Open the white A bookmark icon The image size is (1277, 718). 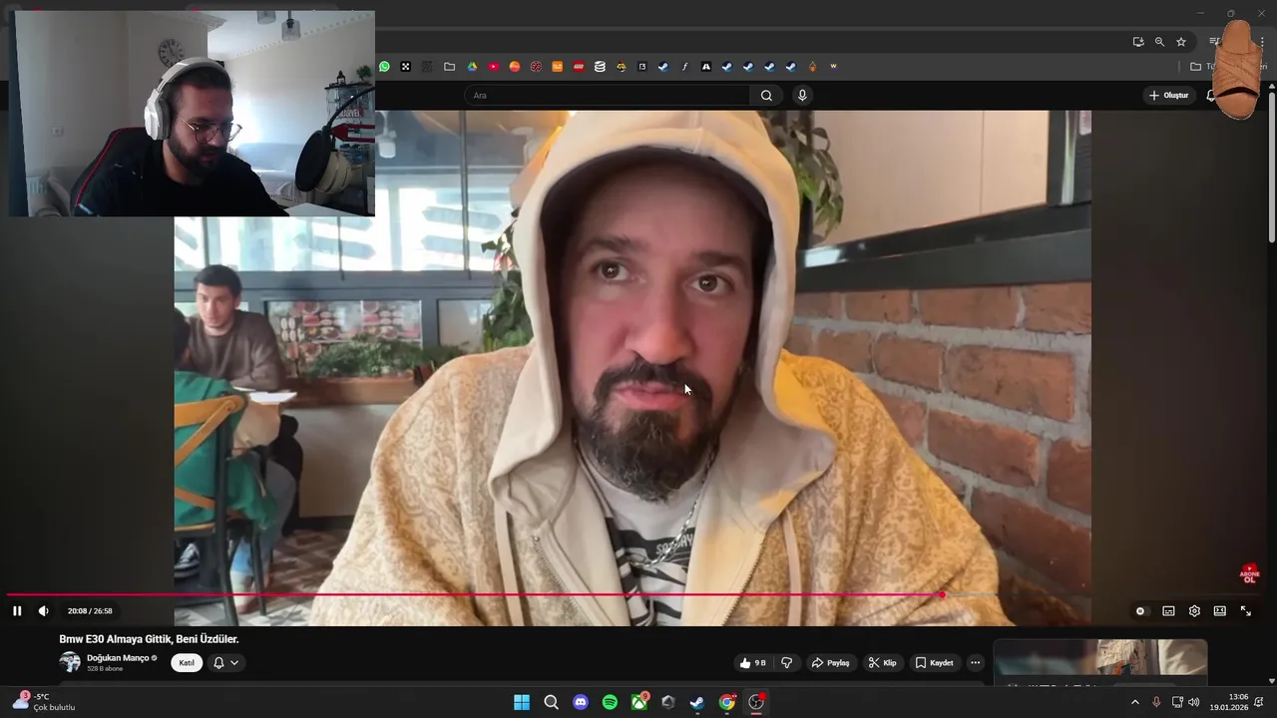(x=706, y=67)
